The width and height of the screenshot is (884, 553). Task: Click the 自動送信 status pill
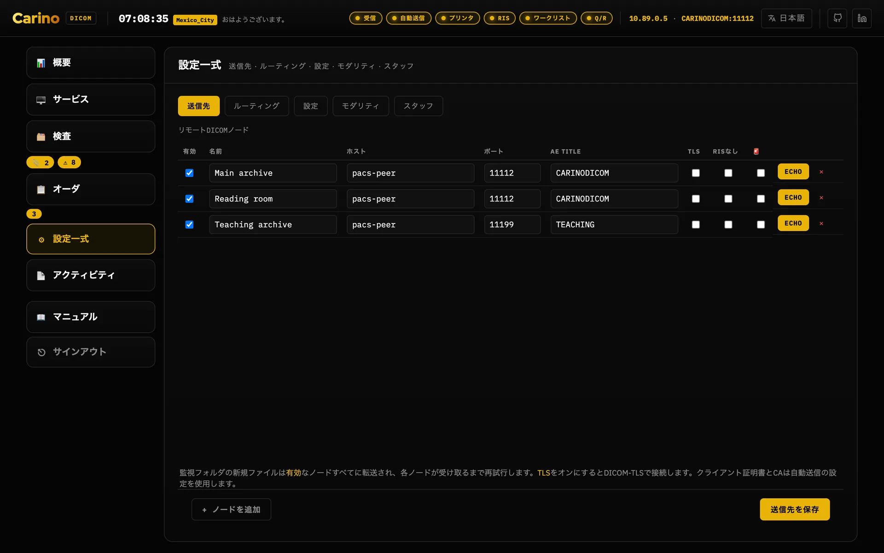pos(408,18)
